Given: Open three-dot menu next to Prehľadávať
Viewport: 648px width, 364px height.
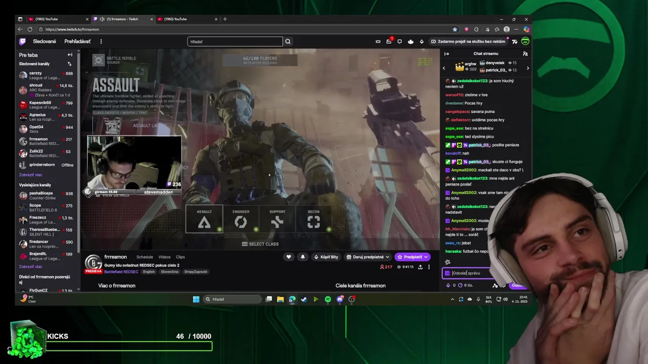Looking at the screenshot, I should (101, 41).
